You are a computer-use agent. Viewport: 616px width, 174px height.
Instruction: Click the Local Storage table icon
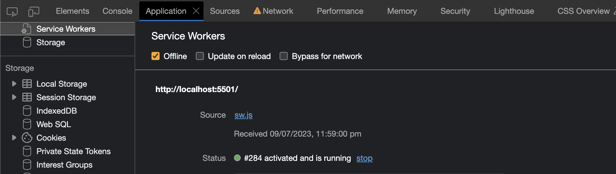click(x=27, y=84)
